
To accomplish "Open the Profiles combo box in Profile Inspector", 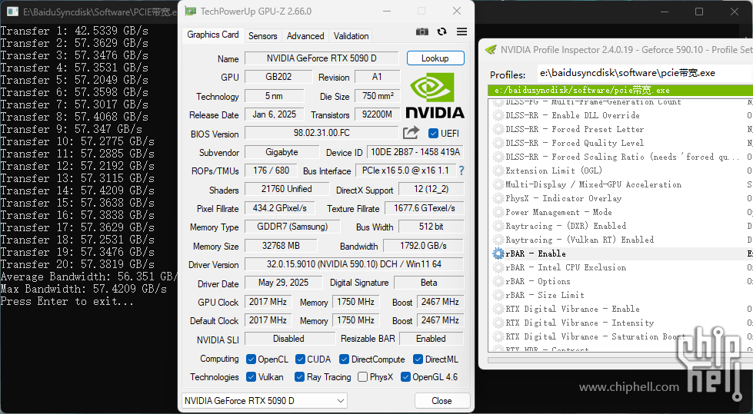I will 644,73.
